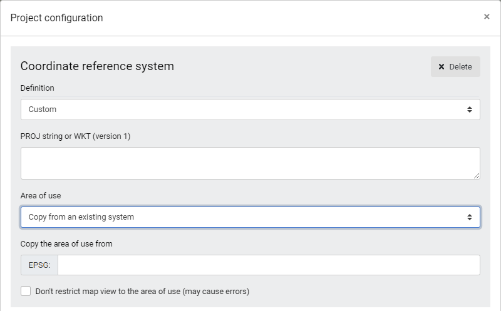501x311 pixels.
Task: Click the Definition field label
Action: 38,88
